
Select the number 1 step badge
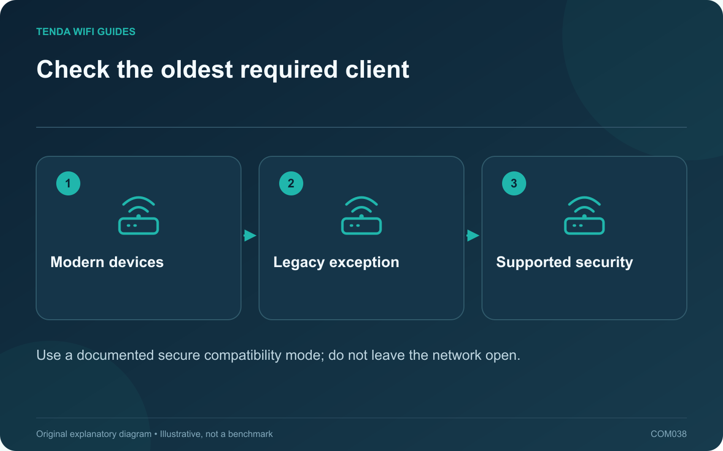click(68, 183)
